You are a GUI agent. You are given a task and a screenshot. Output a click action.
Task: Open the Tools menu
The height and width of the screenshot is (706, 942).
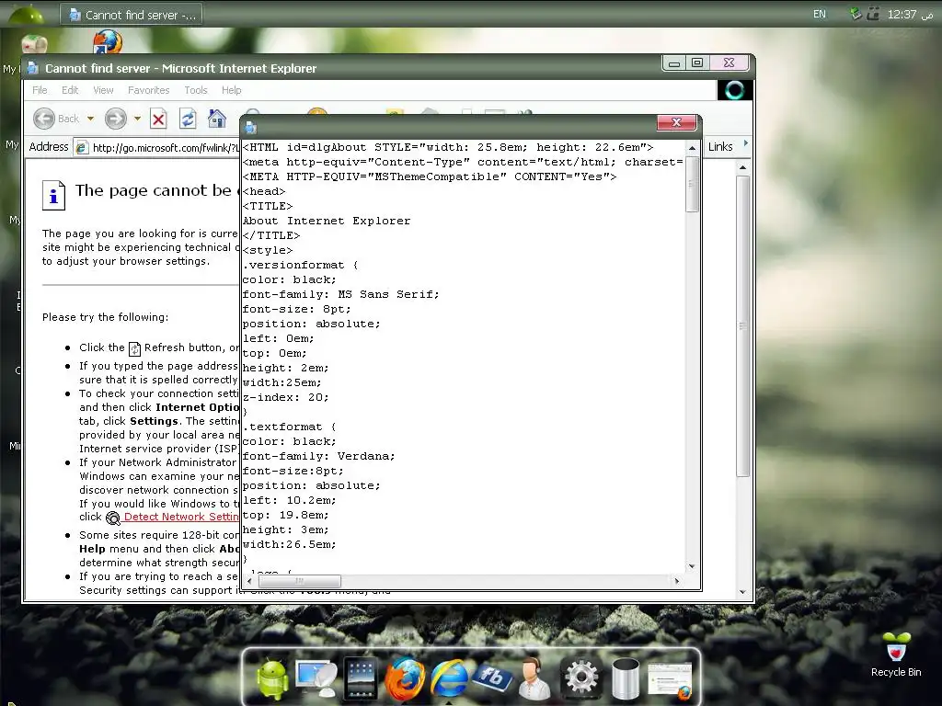(x=196, y=90)
